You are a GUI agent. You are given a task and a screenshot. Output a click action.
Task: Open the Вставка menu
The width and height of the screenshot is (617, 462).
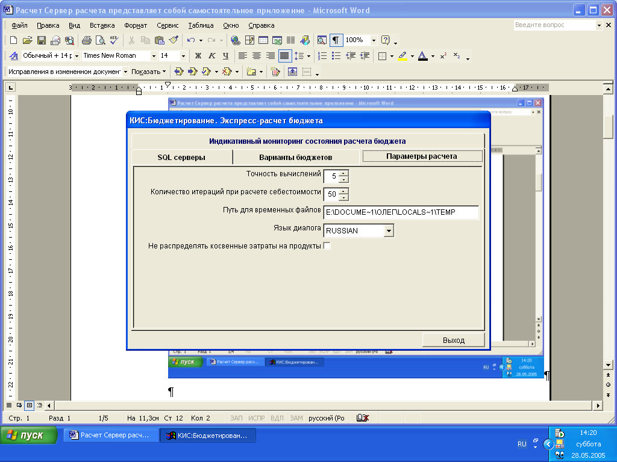pos(102,25)
